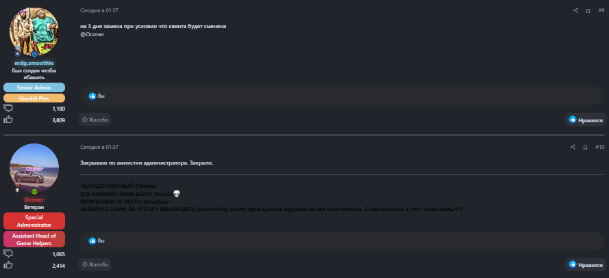Click share icon on post #9
This screenshot has width=609, height=278.
click(575, 10)
